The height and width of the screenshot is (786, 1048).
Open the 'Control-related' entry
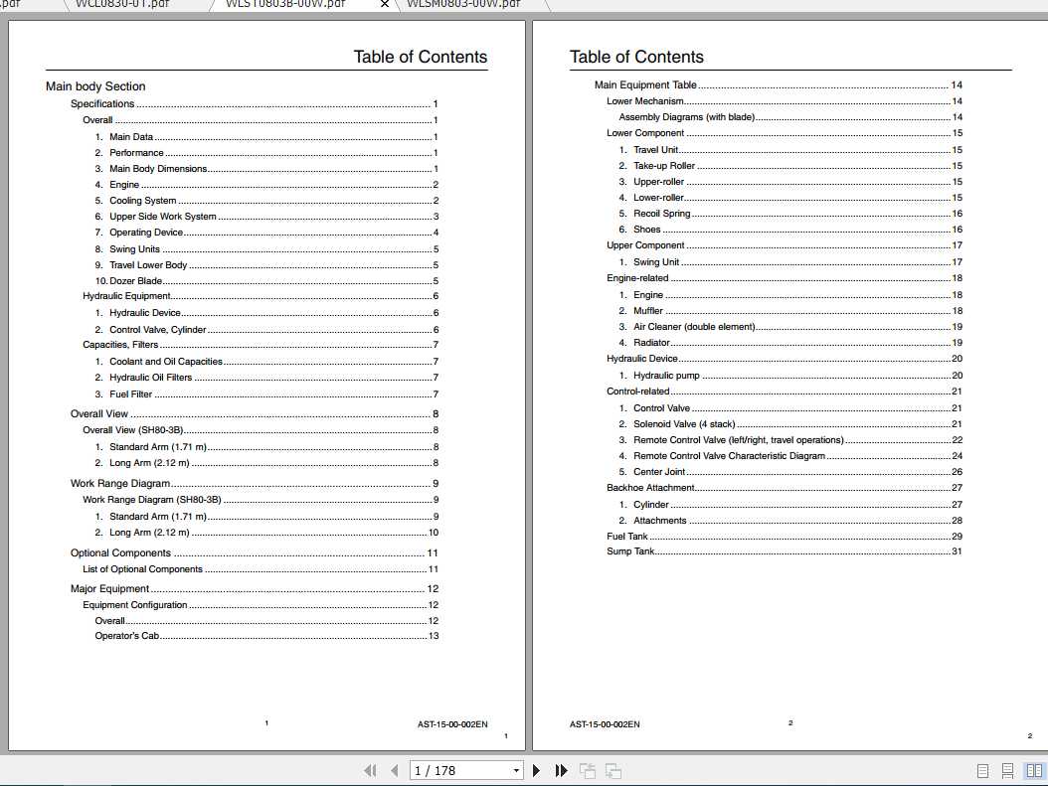(x=784, y=392)
